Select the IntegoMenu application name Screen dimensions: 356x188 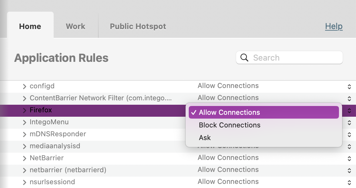[x=49, y=122]
